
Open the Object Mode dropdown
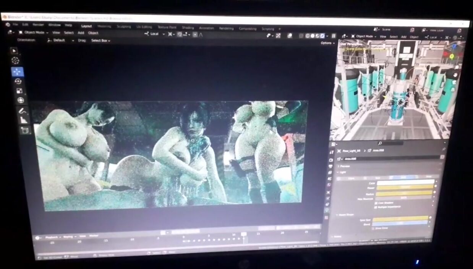pyautogui.click(x=34, y=33)
